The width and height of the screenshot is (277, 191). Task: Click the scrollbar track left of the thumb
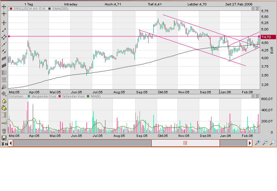[x=82, y=143]
